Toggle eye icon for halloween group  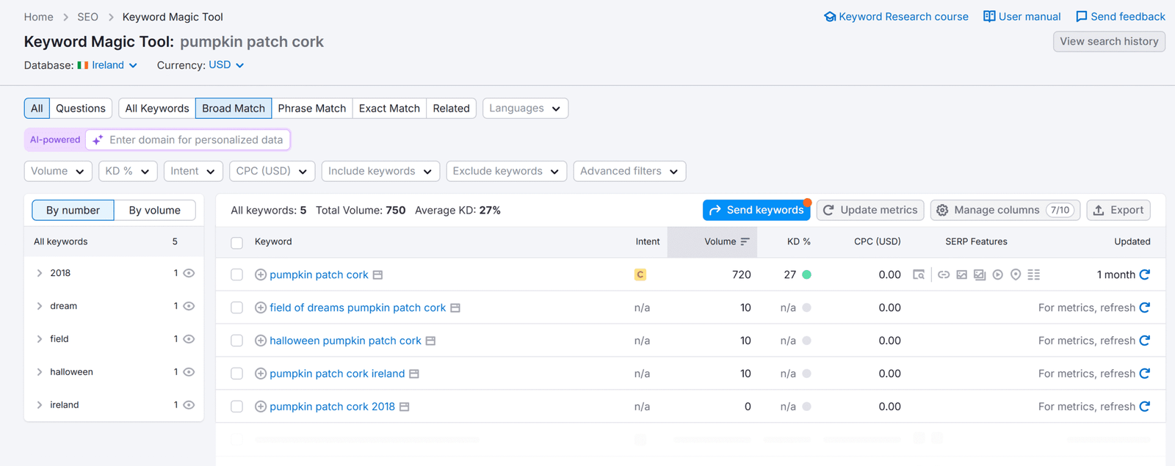(189, 372)
